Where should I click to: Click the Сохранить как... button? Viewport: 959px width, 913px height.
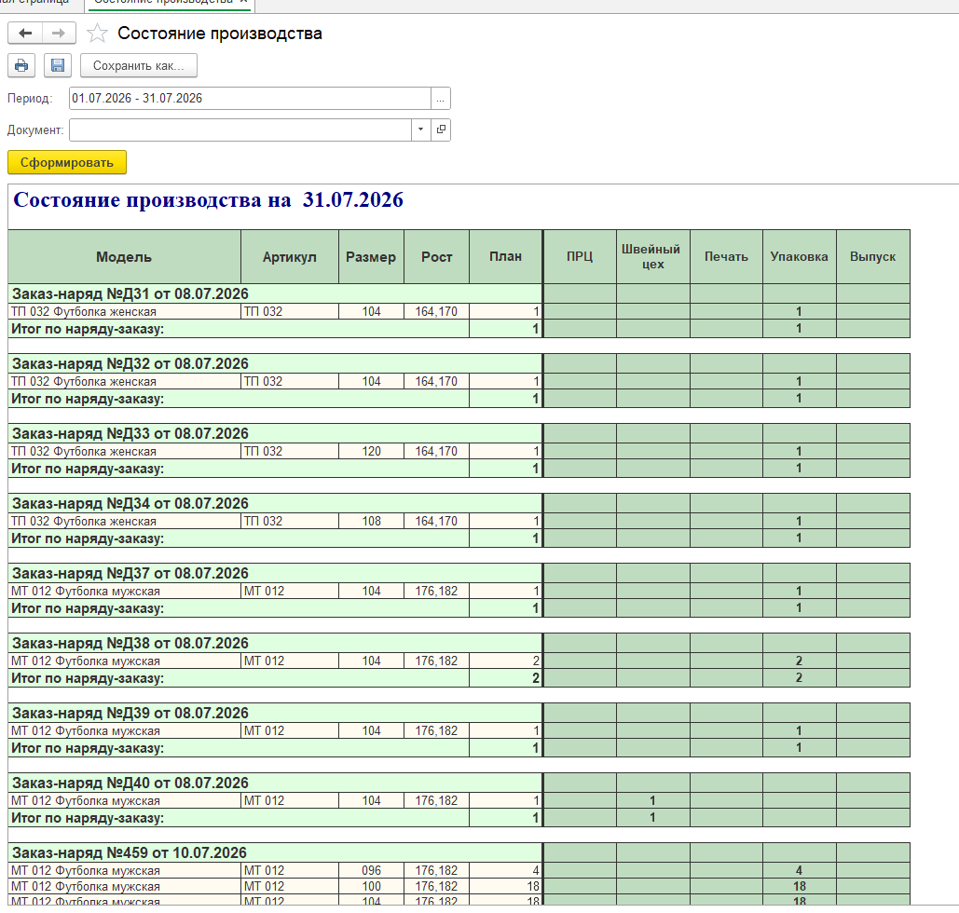pos(139,65)
